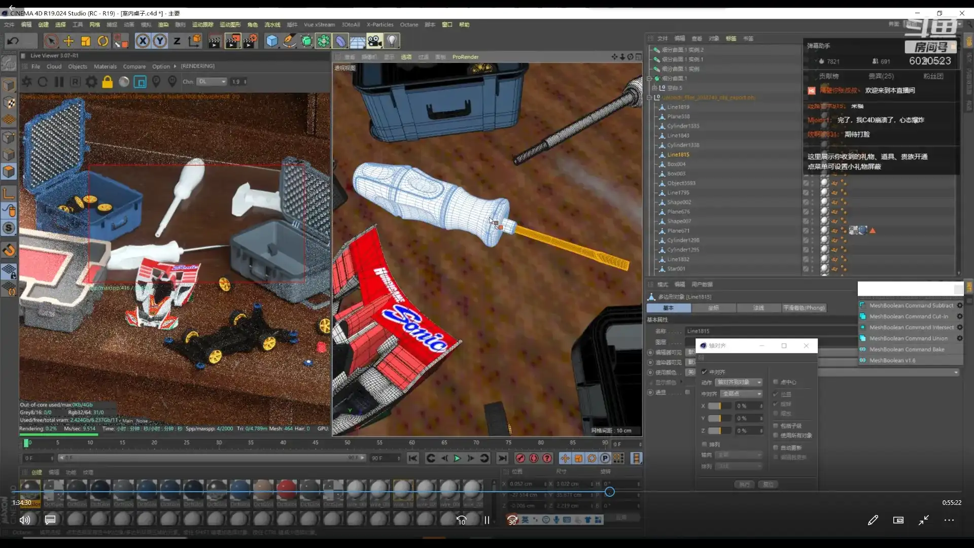974x548 pixels.
Task: Click the Light bulb object icon
Action: click(x=392, y=41)
